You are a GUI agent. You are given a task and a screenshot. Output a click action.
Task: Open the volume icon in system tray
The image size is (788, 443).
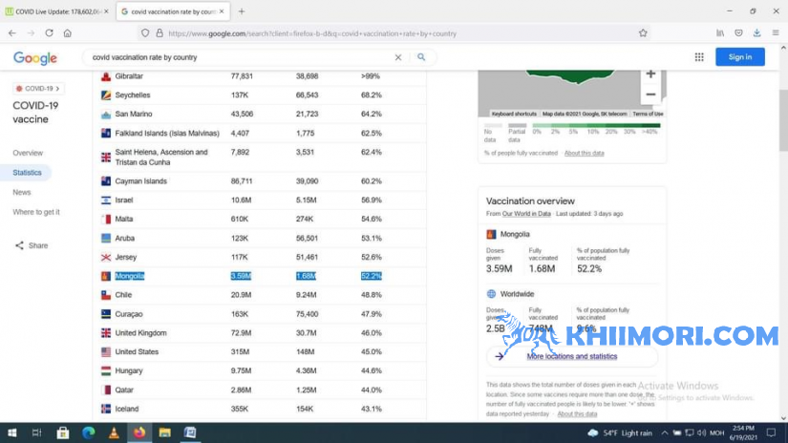[702, 432]
